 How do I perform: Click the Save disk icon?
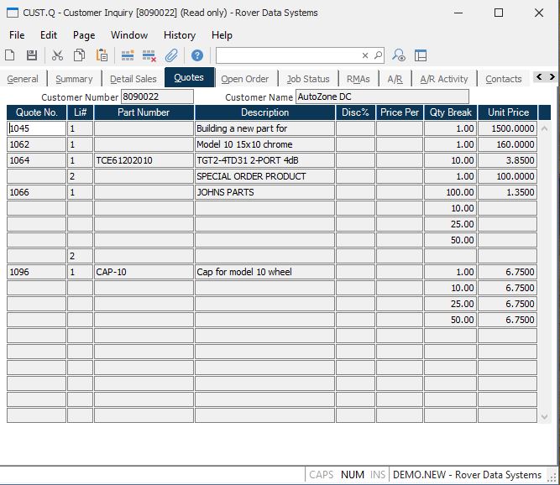32,55
